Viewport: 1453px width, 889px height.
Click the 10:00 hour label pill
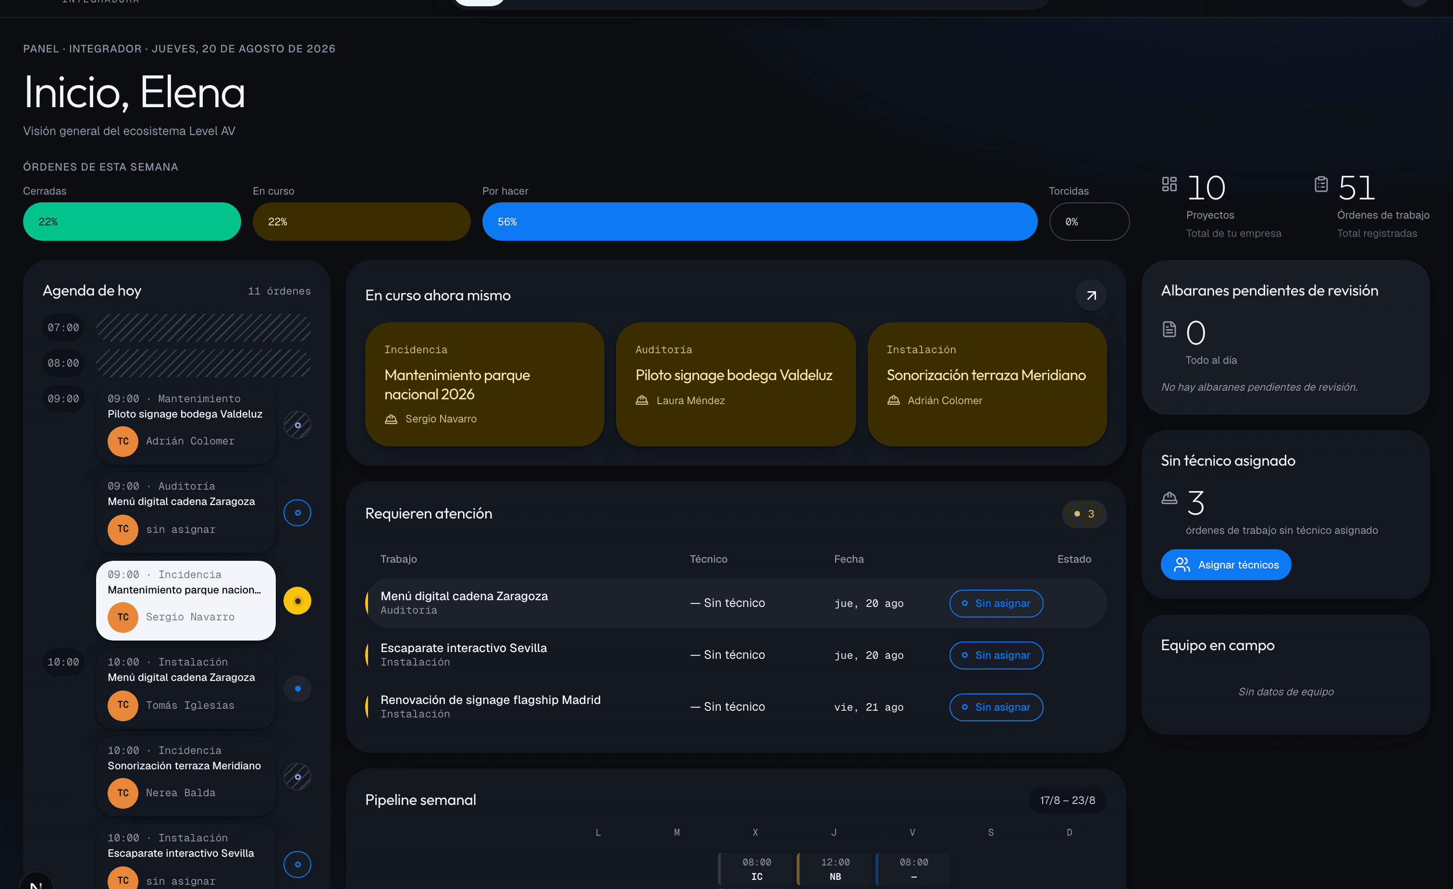[63, 663]
